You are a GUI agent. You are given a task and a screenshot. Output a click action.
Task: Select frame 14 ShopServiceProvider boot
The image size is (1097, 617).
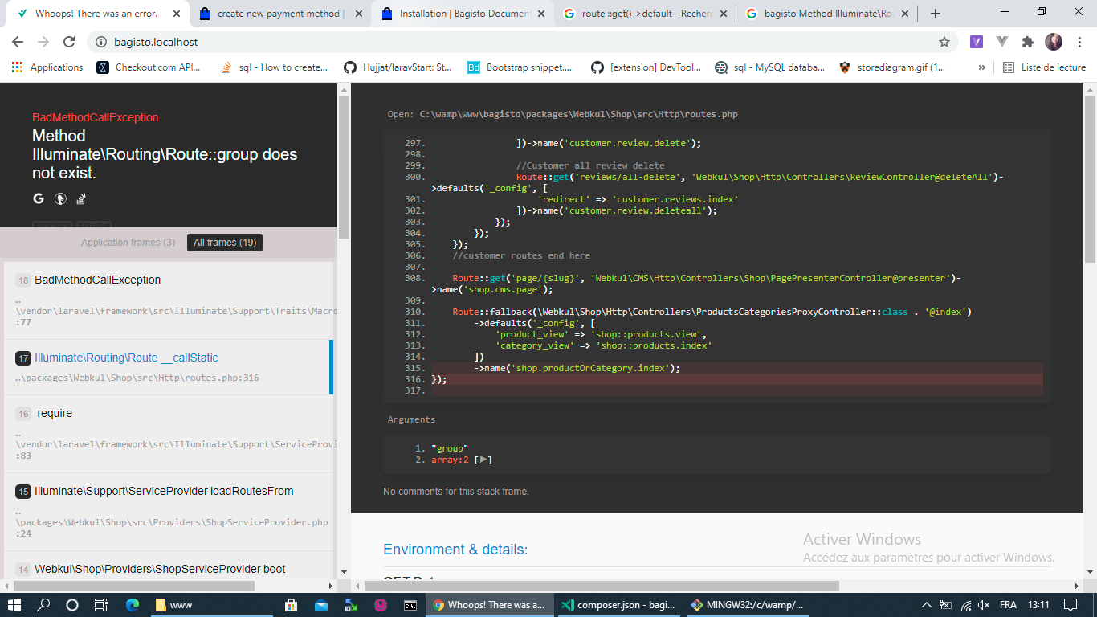168,565
